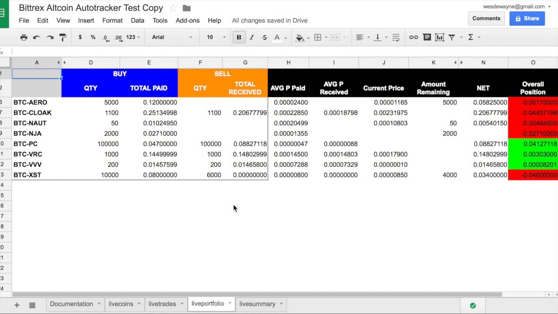Open the all sheets list
558x314 pixels.
tap(32, 305)
